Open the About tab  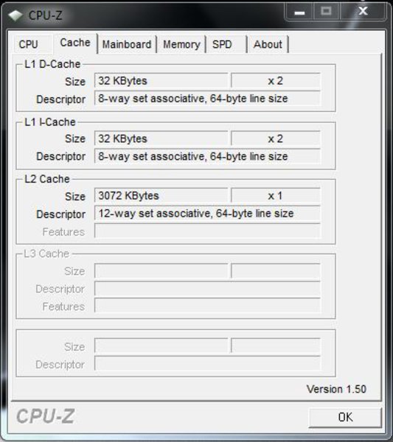click(268, 44)
